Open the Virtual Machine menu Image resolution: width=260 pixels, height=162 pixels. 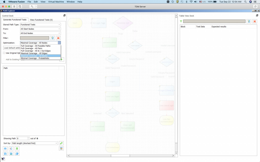click(56, 2)
